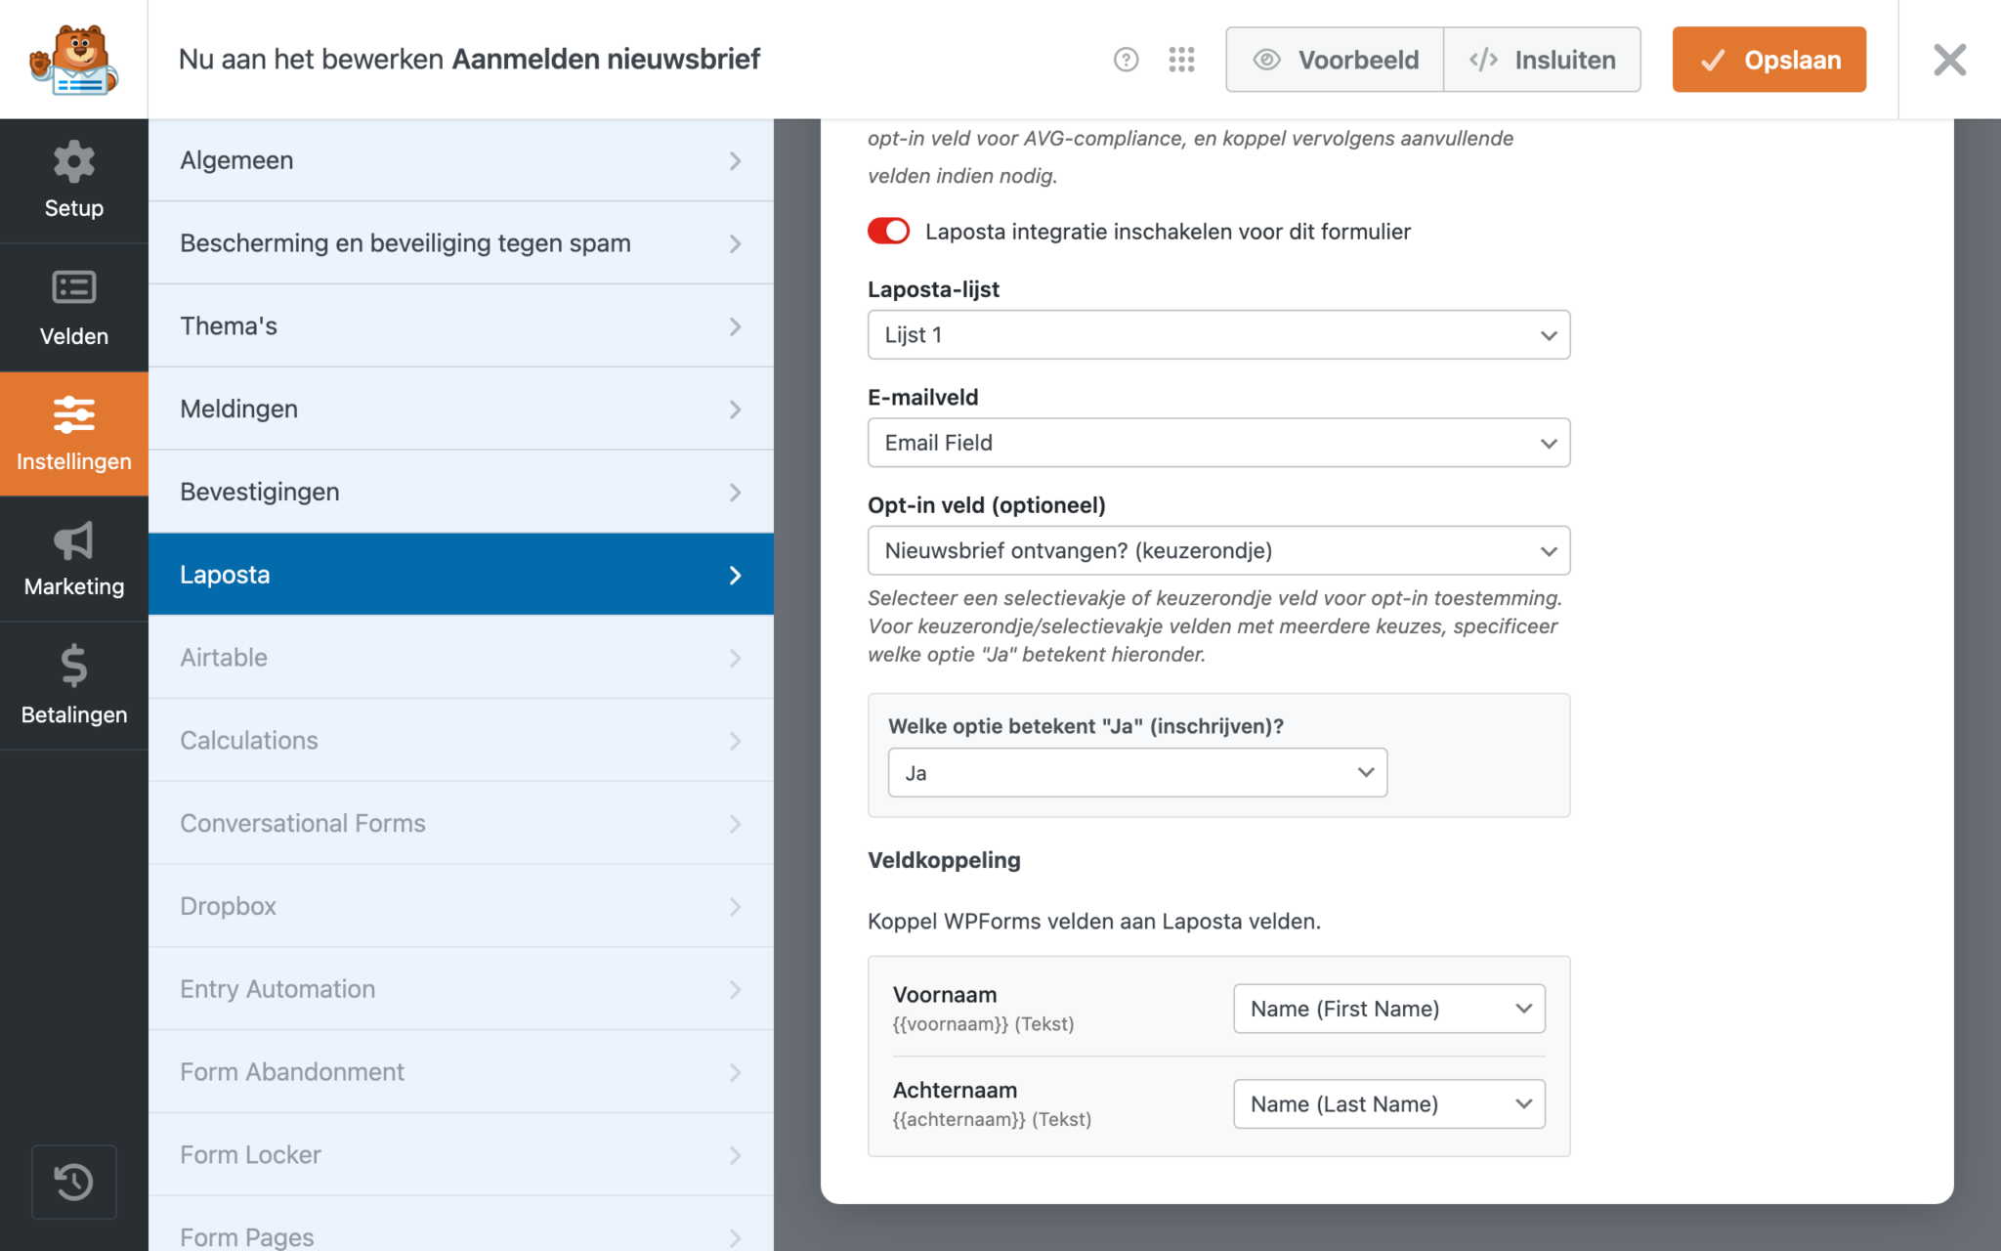Open the apps grid menu icon
Screen dimensions: 2001x1251
pyautogui.click(x=1181, y=60)
